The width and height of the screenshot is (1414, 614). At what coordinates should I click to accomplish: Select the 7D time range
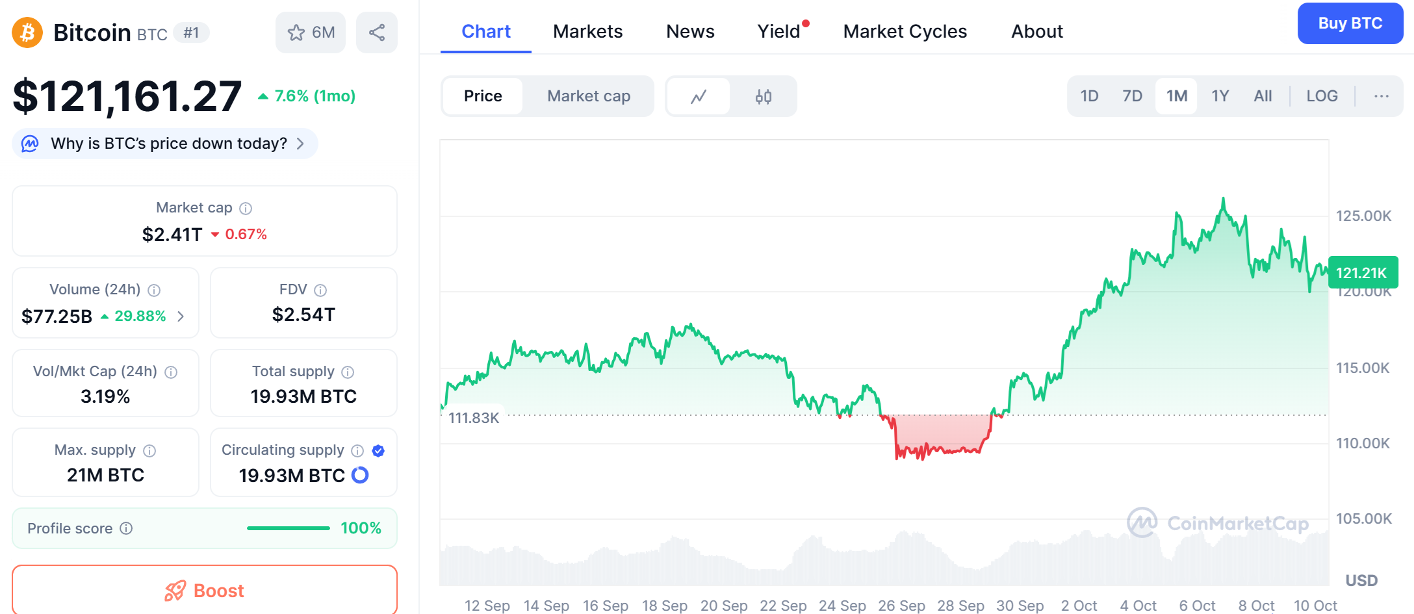click(1132, 96)
